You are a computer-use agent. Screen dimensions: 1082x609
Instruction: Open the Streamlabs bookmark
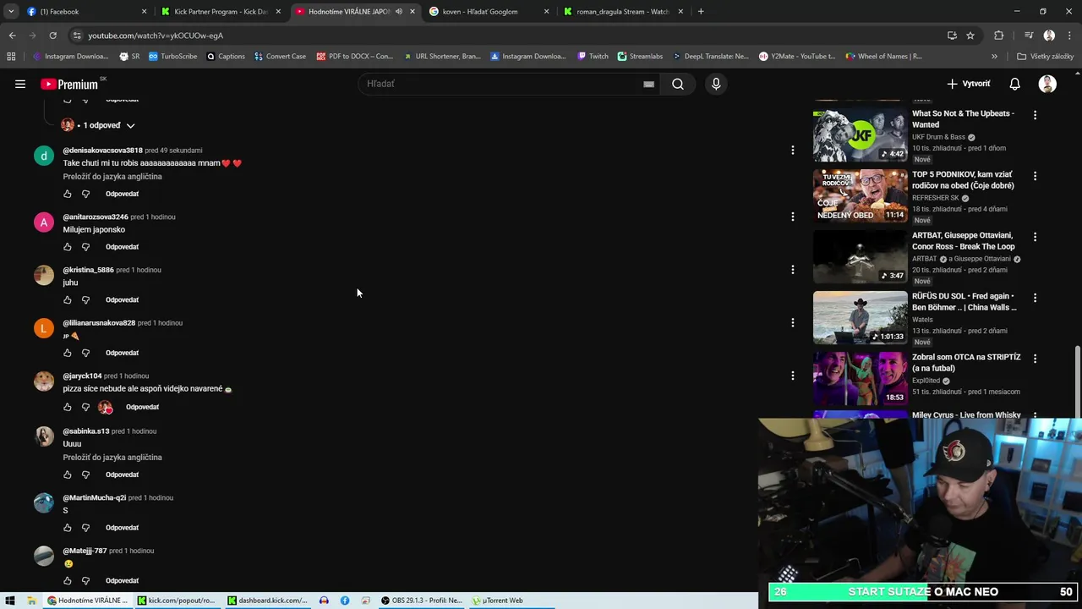(640, 57)
